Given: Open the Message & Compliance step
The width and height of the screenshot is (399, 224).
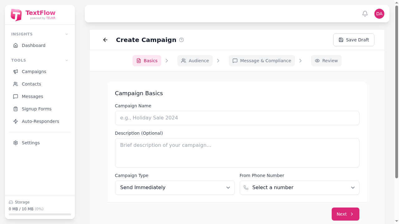Looking at the screenshot, I should click(262, 61).
